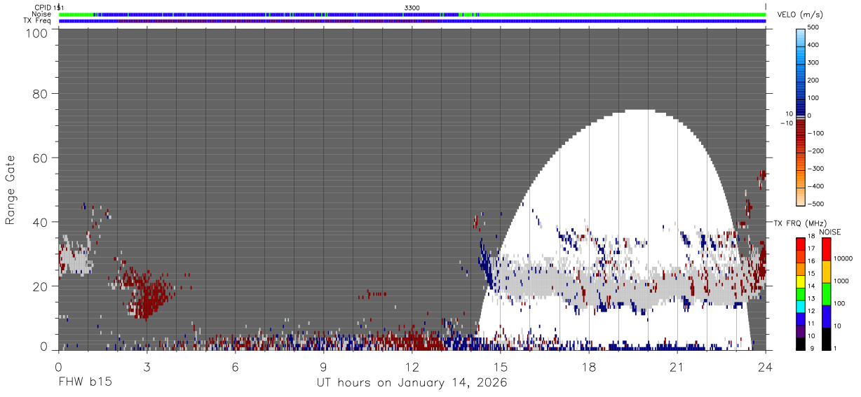The width and height of the screenshot is (861, 397).
Task: Click the NOISE legend title
Action: pos(830,232)
